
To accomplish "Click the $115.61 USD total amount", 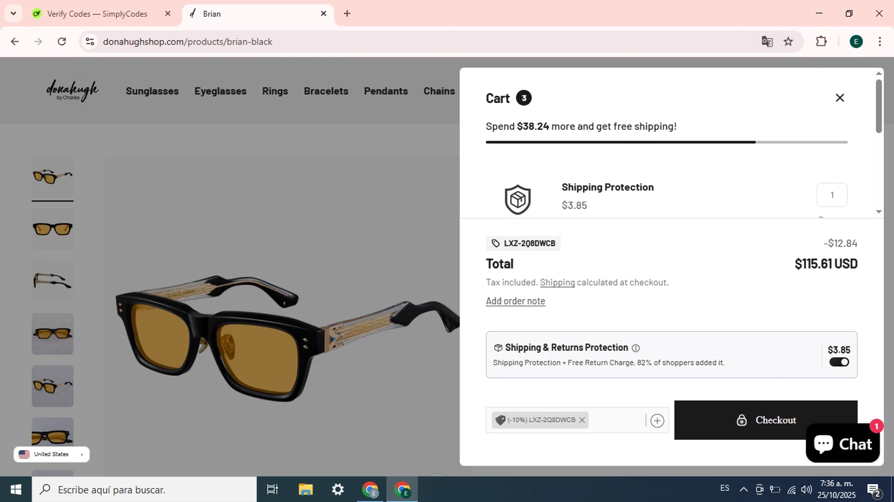I will click(826, 264).
